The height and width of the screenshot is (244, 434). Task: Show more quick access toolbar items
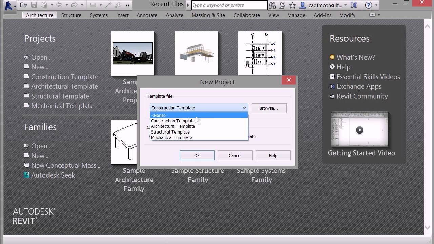pyautogui.click(x=127, y=5)
